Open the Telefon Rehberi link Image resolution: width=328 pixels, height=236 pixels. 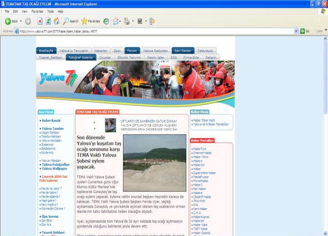51,137
